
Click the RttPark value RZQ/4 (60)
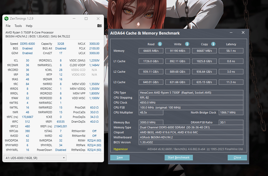click(x=94, y=145)
